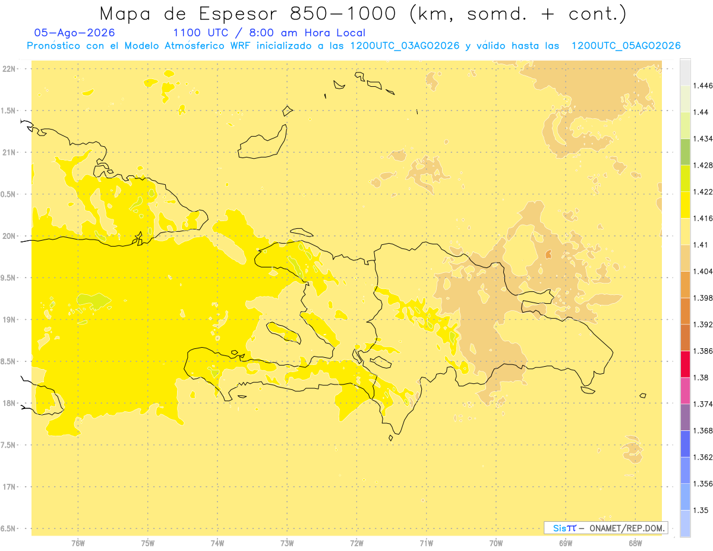Click the "73W" longitude label

coord(287,543)
